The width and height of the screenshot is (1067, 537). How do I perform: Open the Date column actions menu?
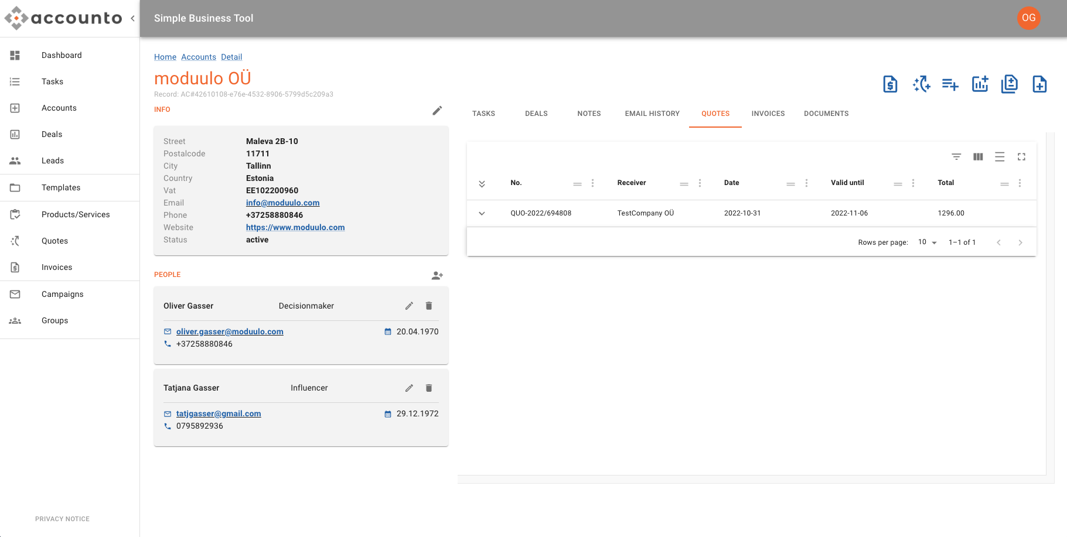pos(806,183)
